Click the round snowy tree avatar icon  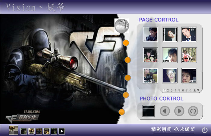(x=122, y=26)
